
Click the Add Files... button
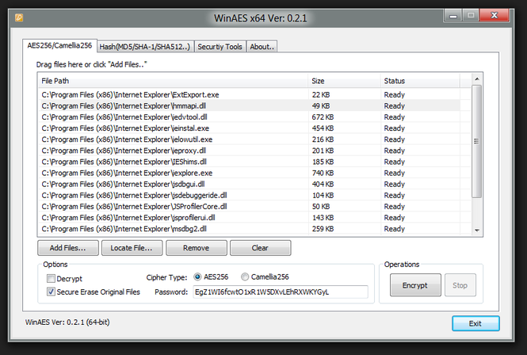coord(67,248)
